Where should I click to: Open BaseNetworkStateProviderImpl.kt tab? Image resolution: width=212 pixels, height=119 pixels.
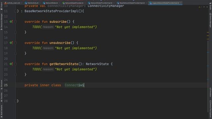tap(131, 3)
